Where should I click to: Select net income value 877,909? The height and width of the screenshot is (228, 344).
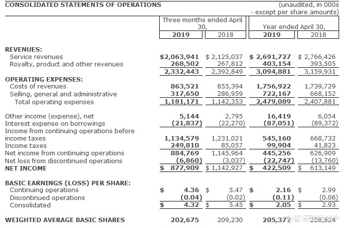pos(185,168)
